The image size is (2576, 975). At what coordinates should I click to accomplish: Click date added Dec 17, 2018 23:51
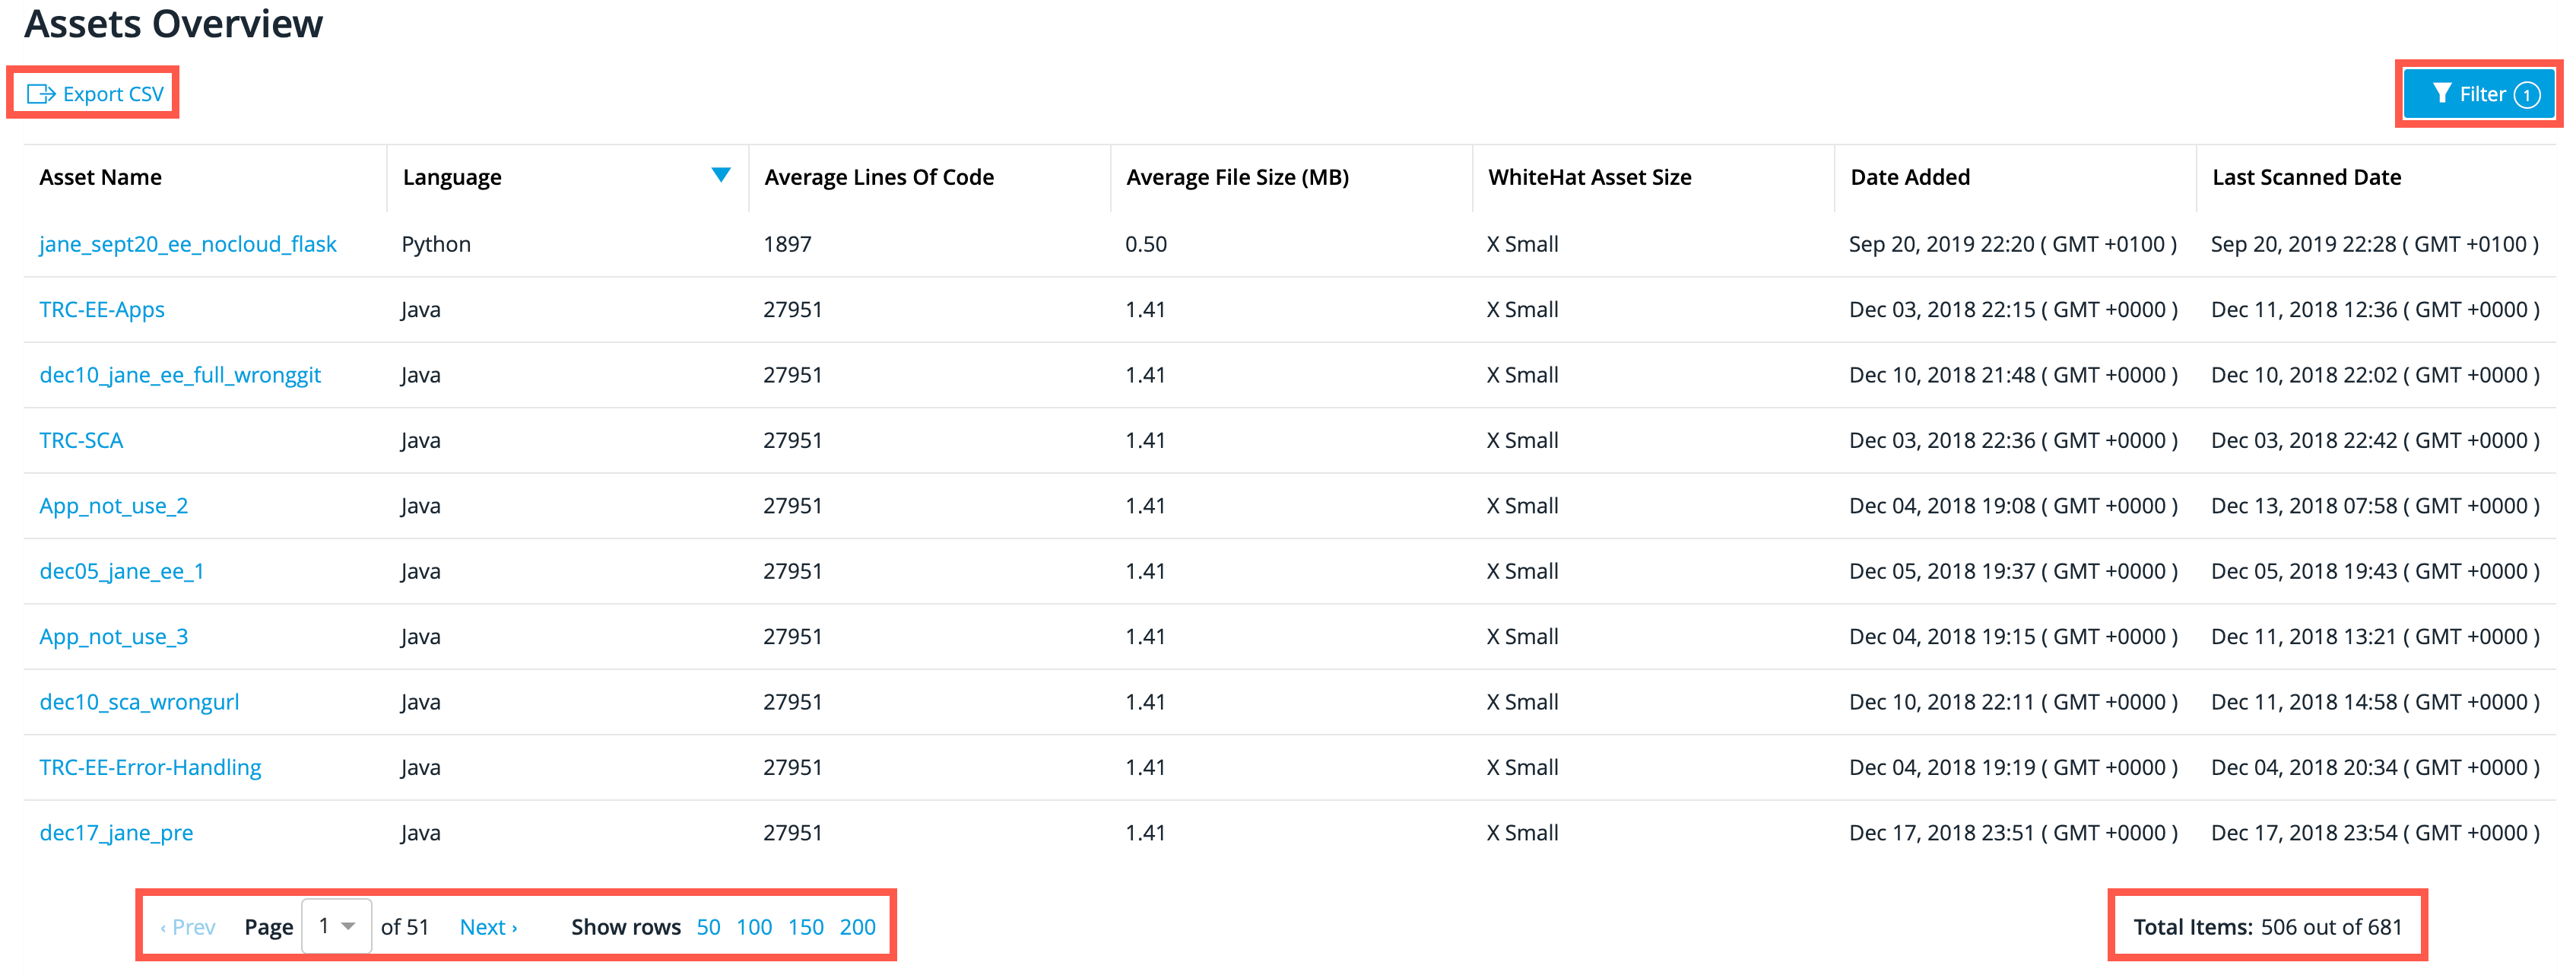point(2013,833)
